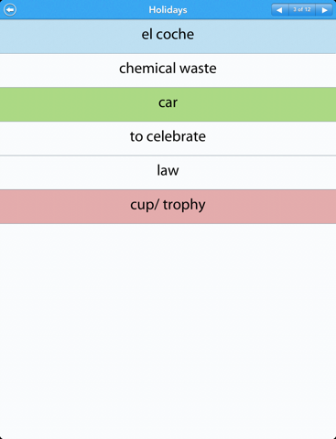
Task: Pick the 'to celebrate' answer option
Action: (168, 138)
